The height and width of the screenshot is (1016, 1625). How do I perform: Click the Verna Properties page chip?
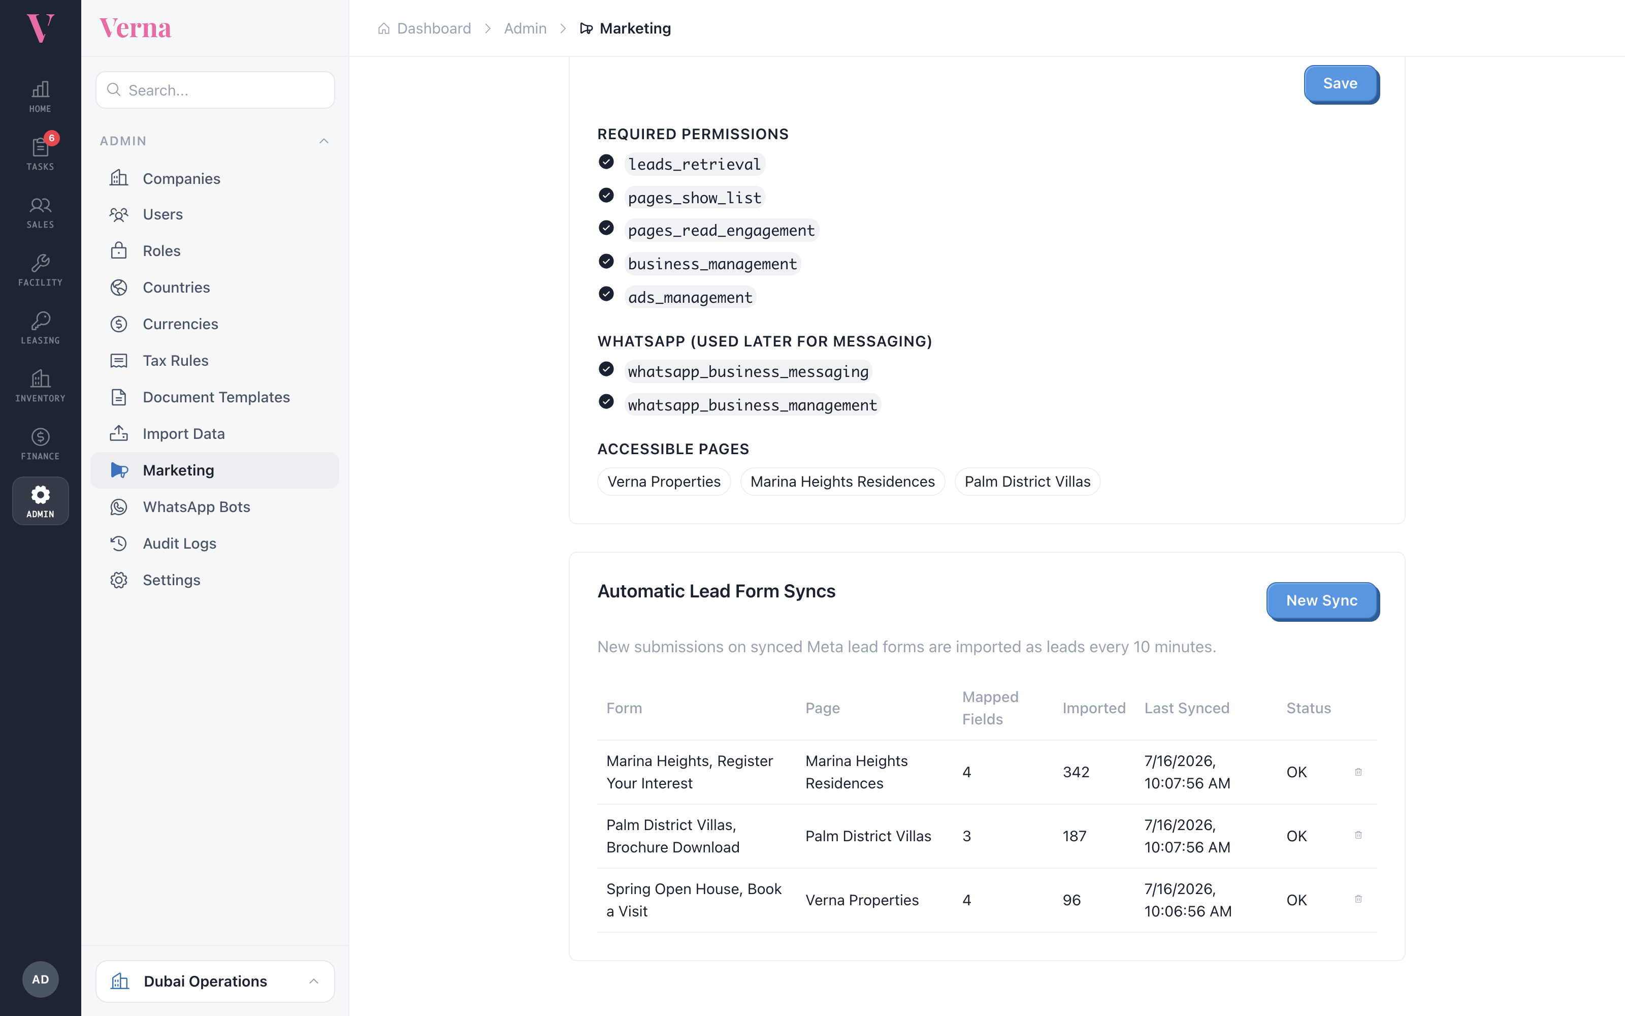[663, 482]
